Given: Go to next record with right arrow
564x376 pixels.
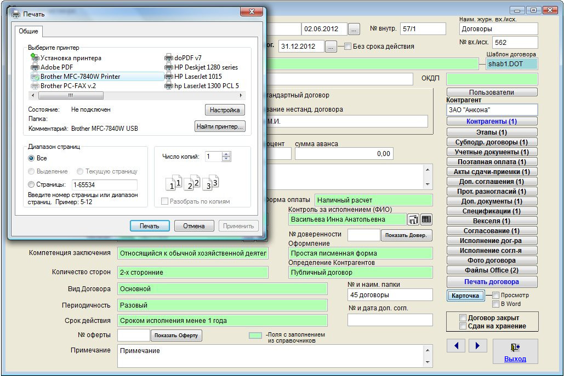Looking at the screenshot, I should 477,345.
